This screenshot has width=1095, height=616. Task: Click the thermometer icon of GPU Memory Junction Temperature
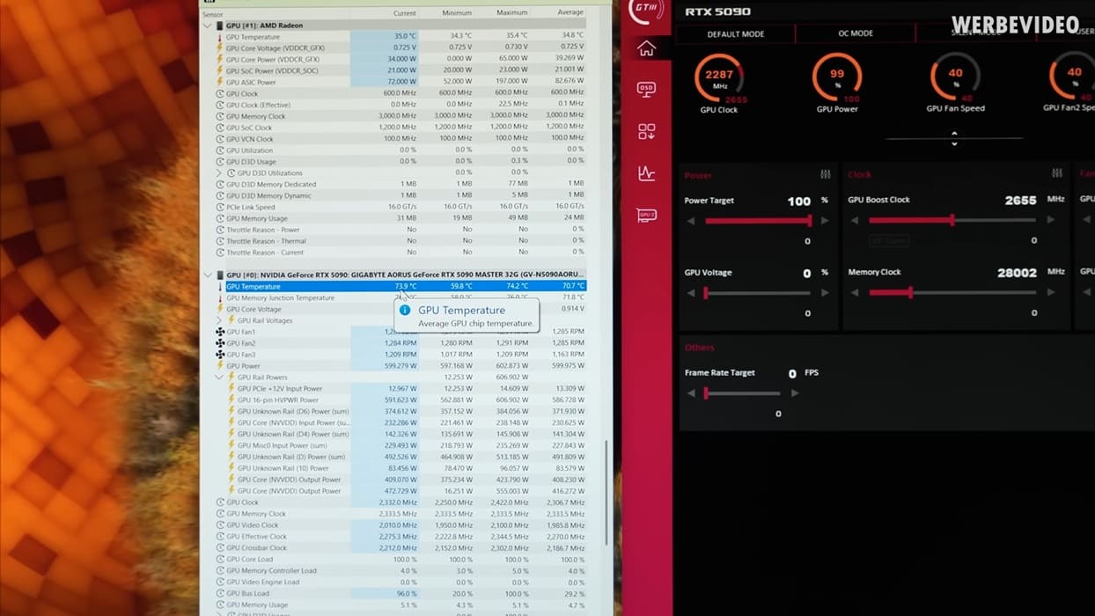click(x=220, y=298)
